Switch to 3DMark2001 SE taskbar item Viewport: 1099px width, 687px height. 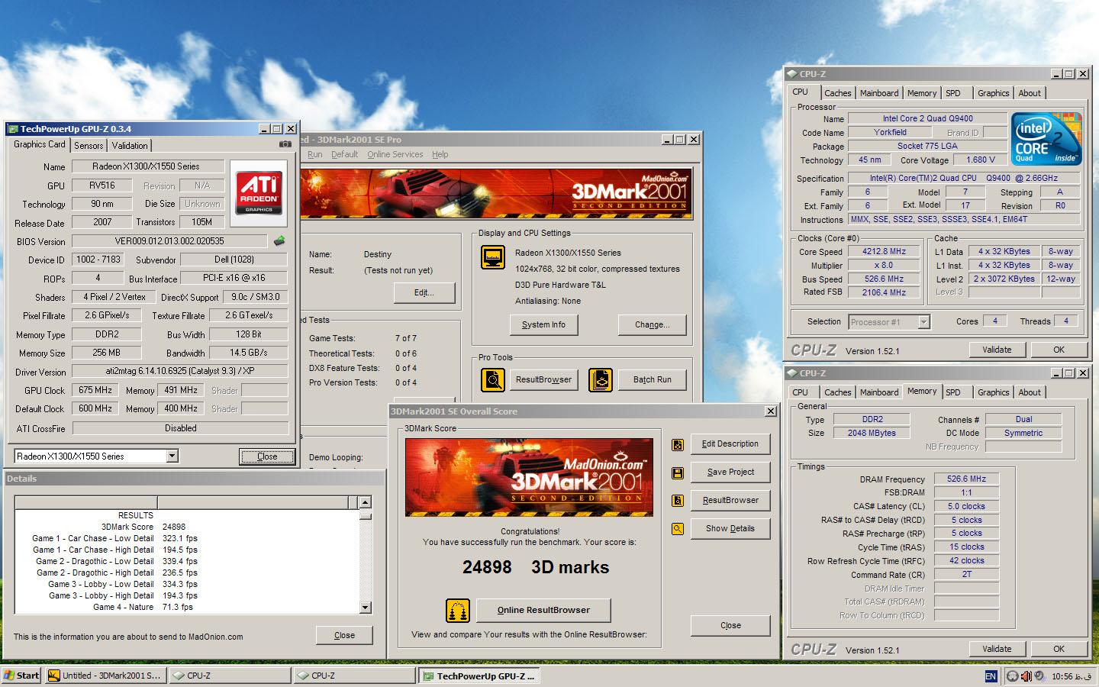[x=105, y=676]
